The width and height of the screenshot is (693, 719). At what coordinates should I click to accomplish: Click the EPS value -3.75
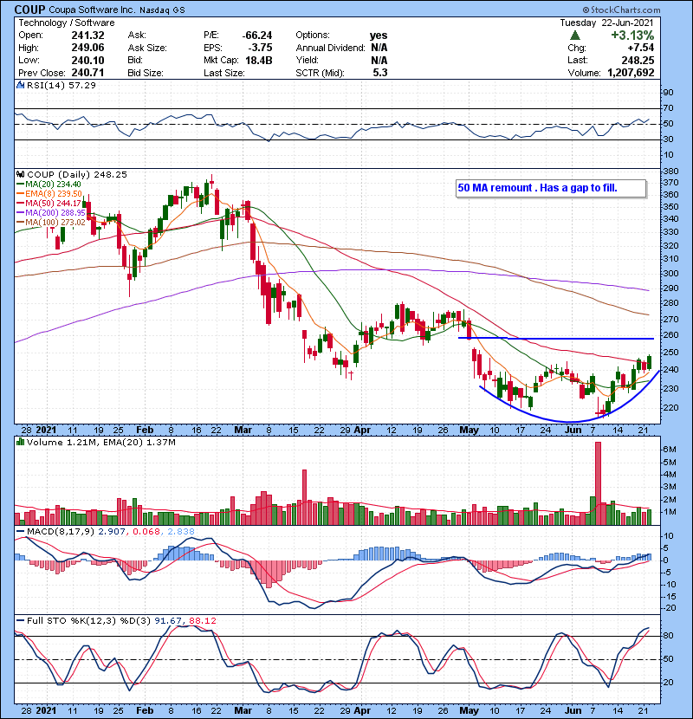[260, 48]
